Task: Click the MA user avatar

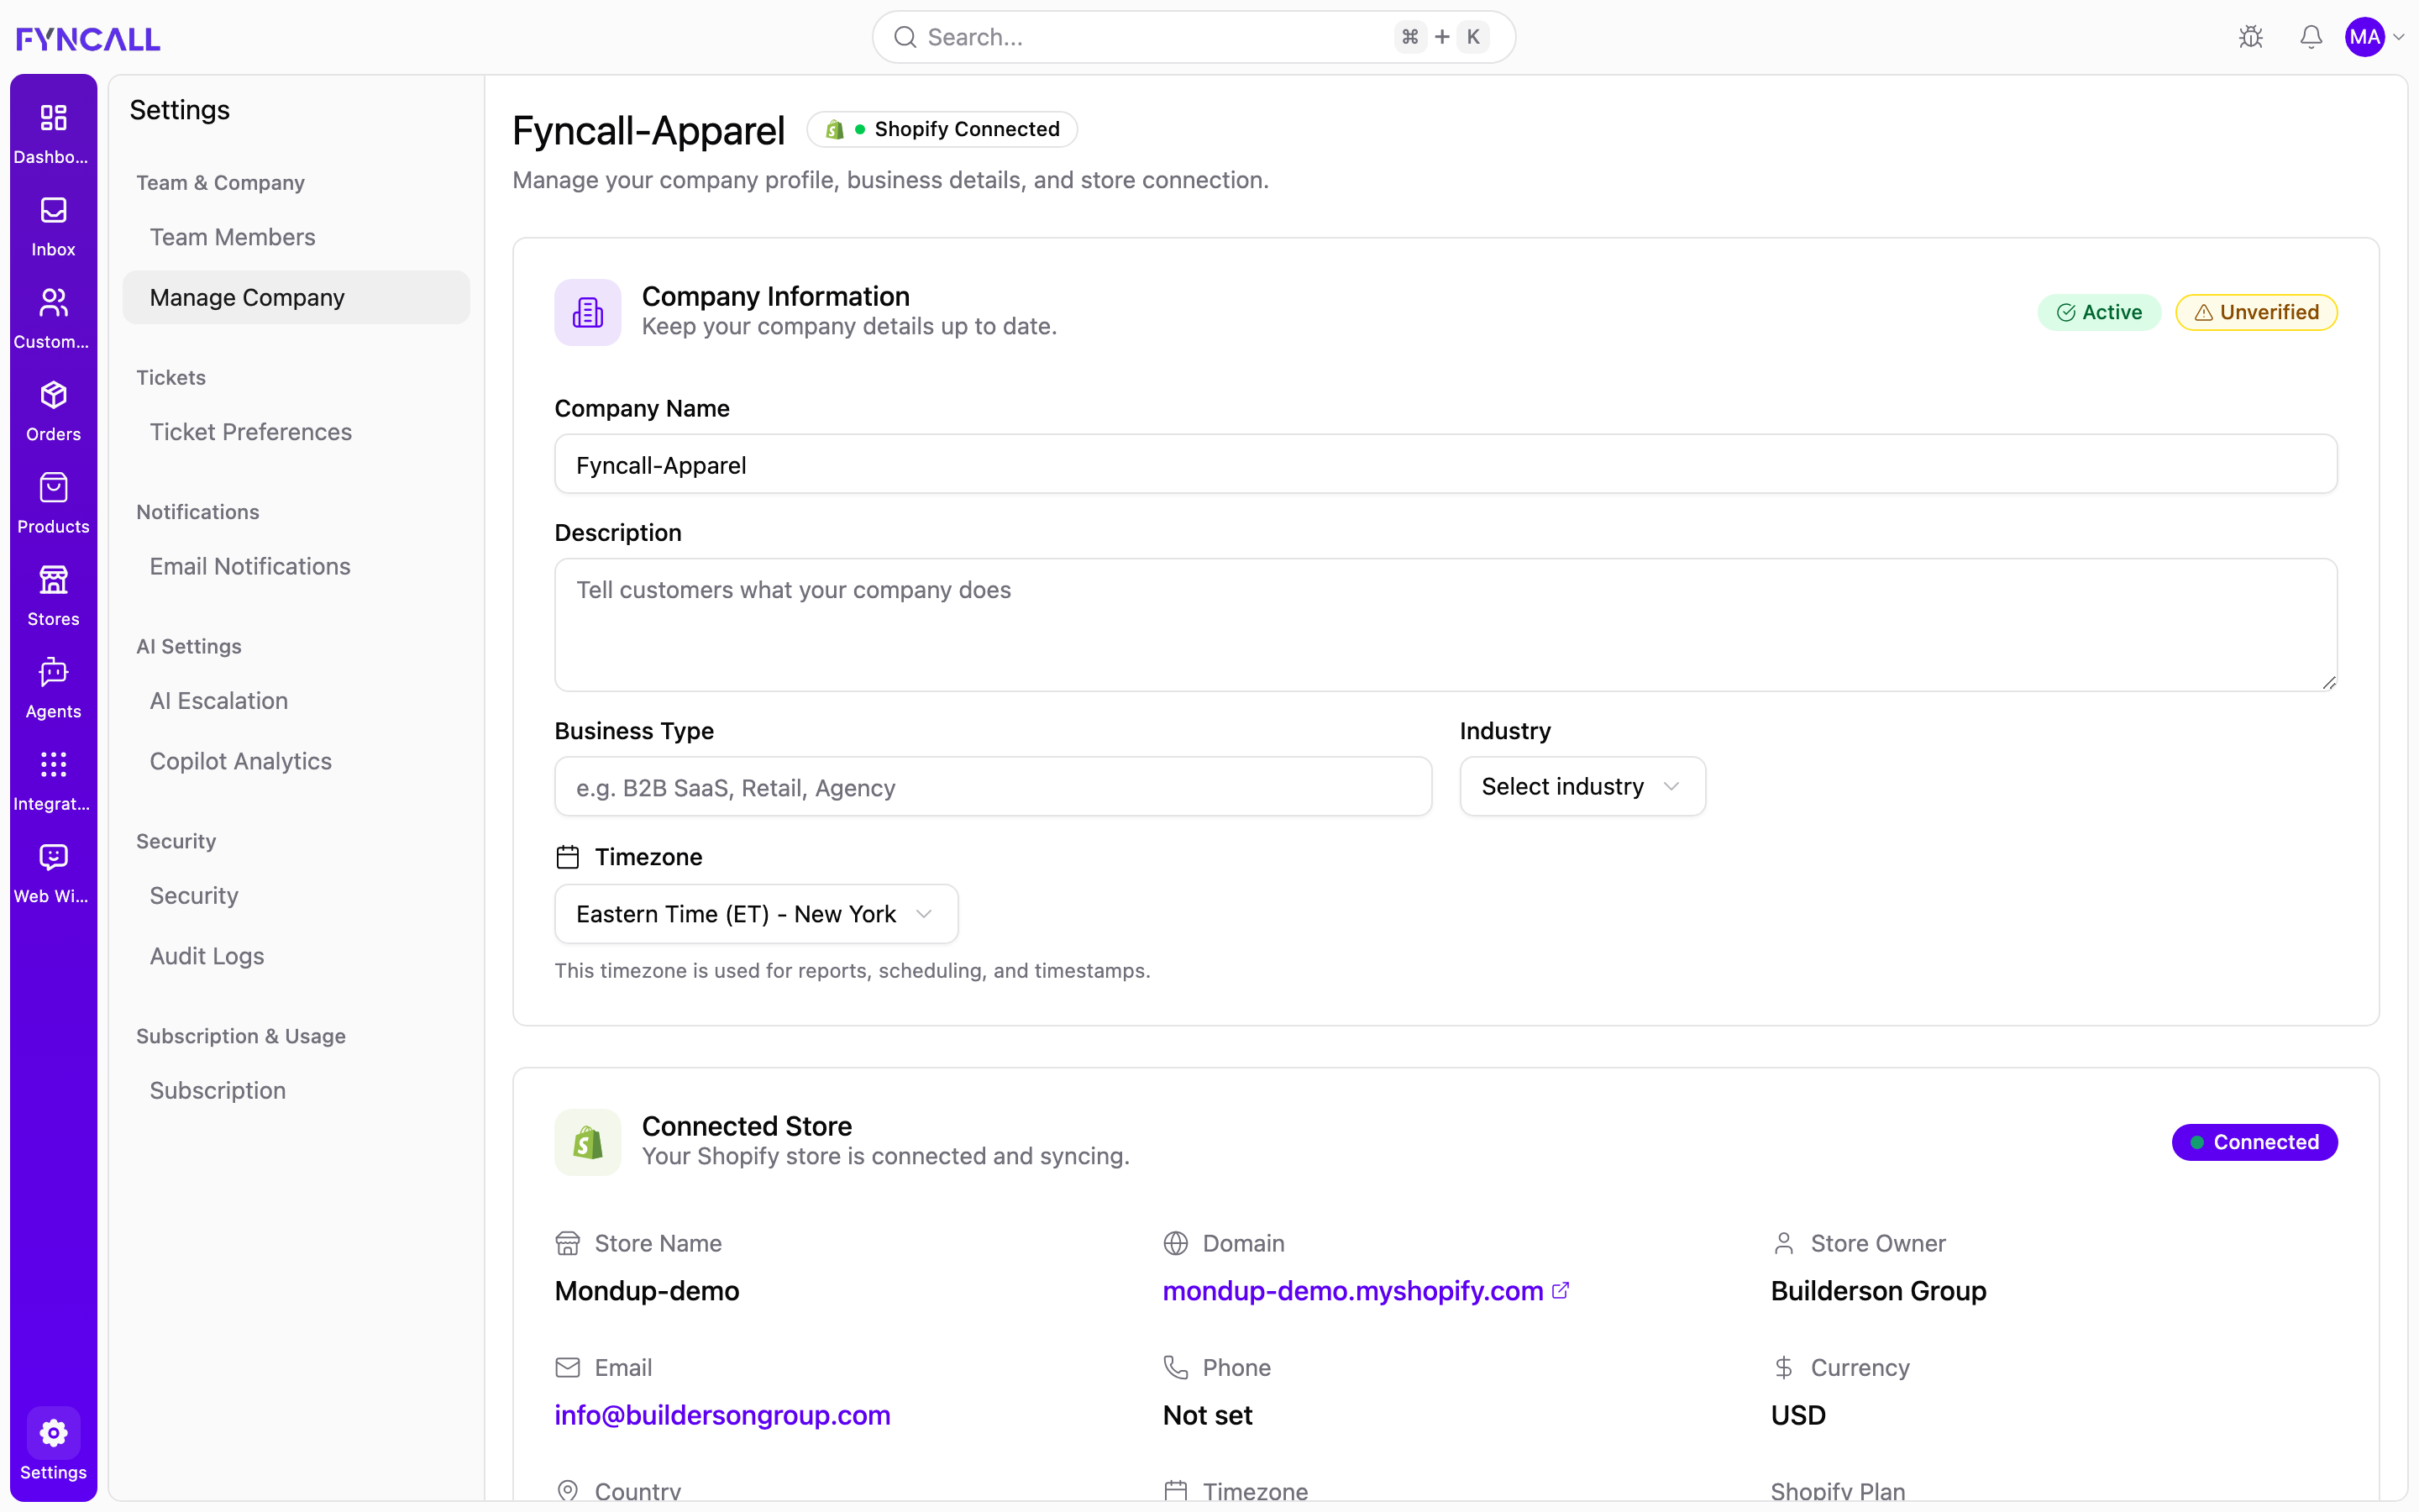Action: point(2365,37)
